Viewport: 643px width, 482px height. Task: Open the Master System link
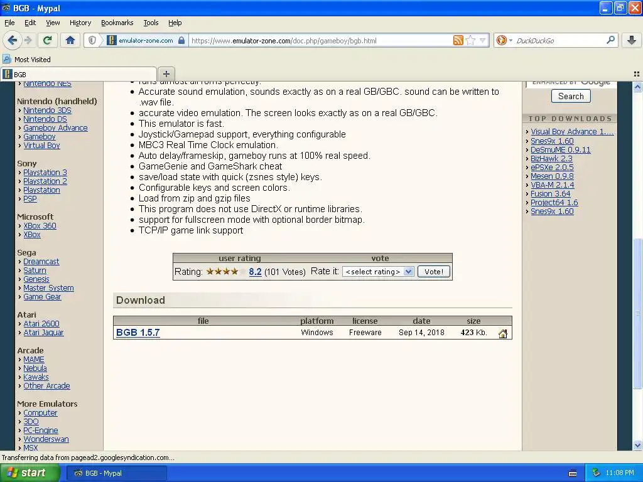(x=48, y=287)
